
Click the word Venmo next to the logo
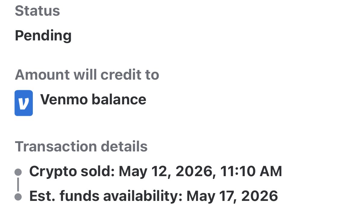click(64, 100)
